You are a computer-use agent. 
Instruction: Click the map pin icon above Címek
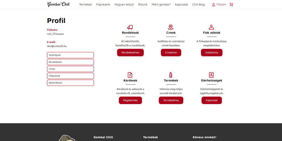coord(171,27)
